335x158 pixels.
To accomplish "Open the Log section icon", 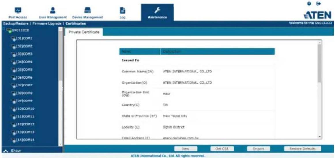I will point(123,10).
